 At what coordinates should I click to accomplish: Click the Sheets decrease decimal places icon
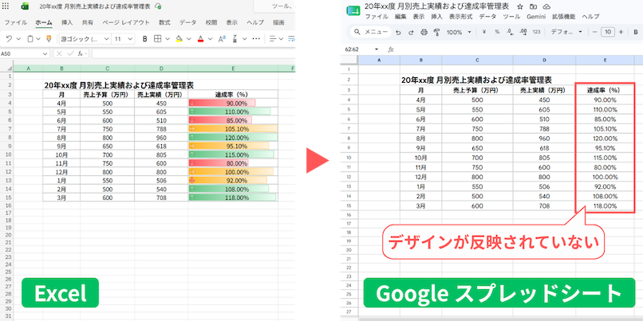pyautogui.click(x=510, y=32)
